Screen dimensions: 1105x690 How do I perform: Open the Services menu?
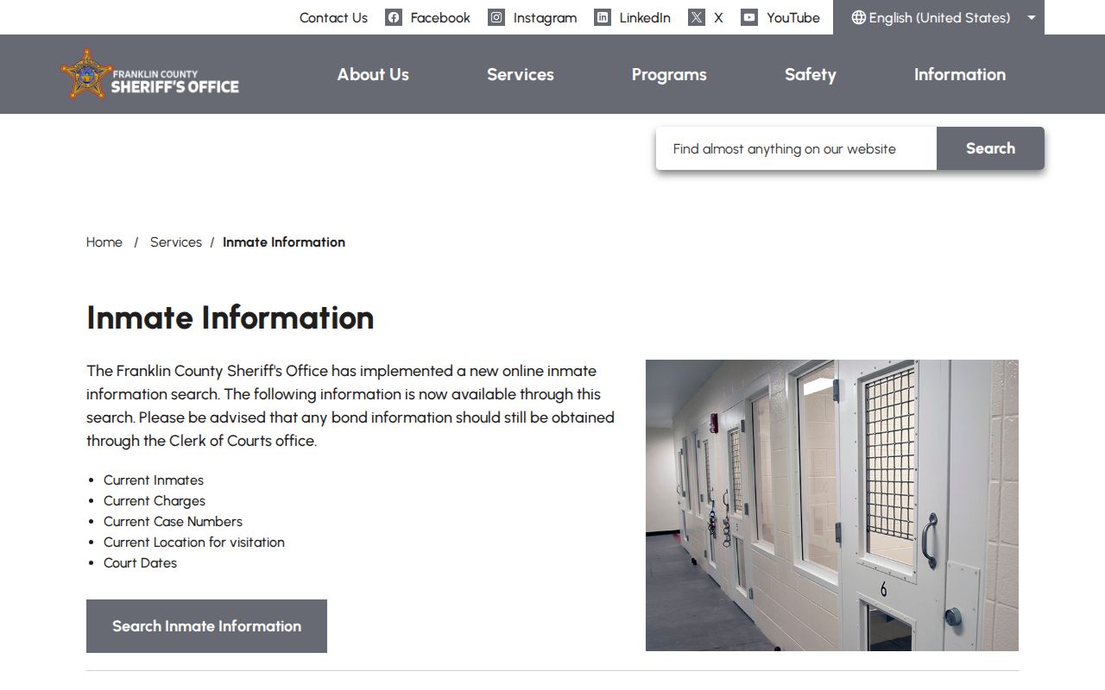pos(521,74)
